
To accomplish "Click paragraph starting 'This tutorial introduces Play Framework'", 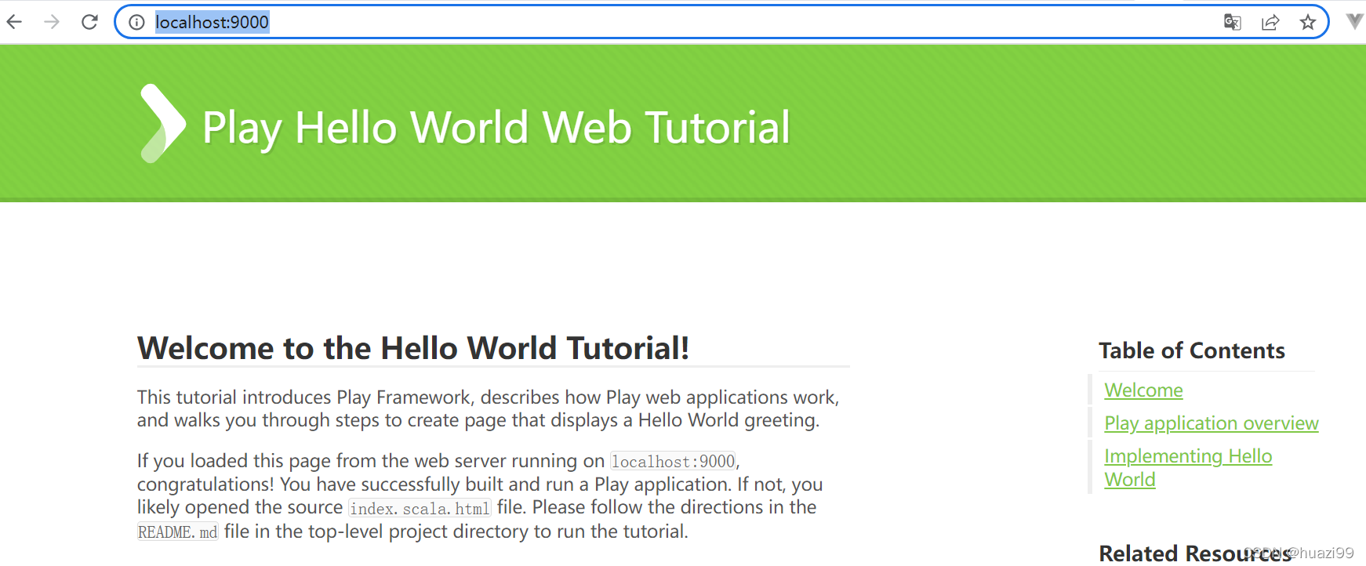I will 488,408.
